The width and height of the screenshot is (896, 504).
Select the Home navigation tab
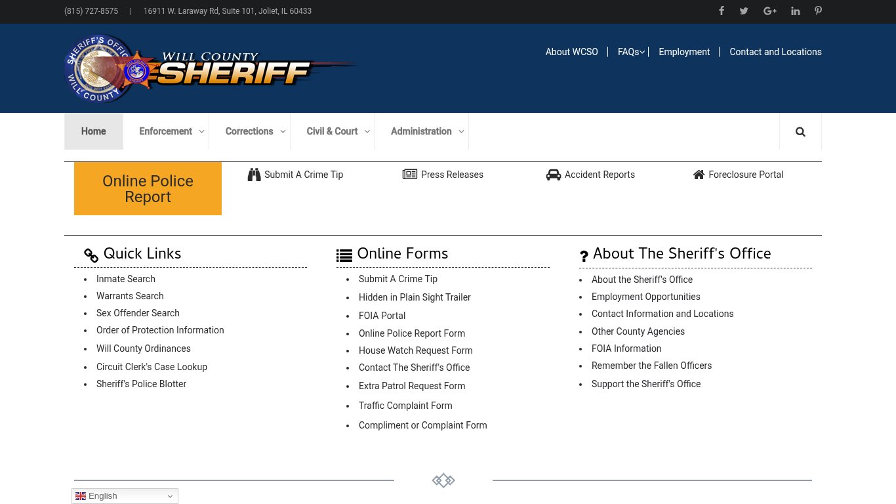[x=93, y=131]
